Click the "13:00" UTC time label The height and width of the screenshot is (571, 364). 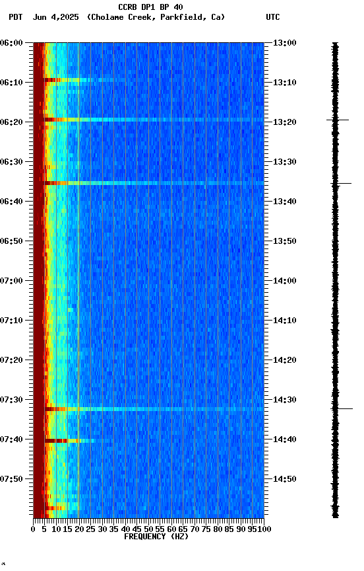[x=285, y=43]
